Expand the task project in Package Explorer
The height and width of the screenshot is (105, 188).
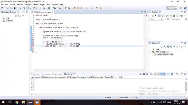tap(2, 18)
